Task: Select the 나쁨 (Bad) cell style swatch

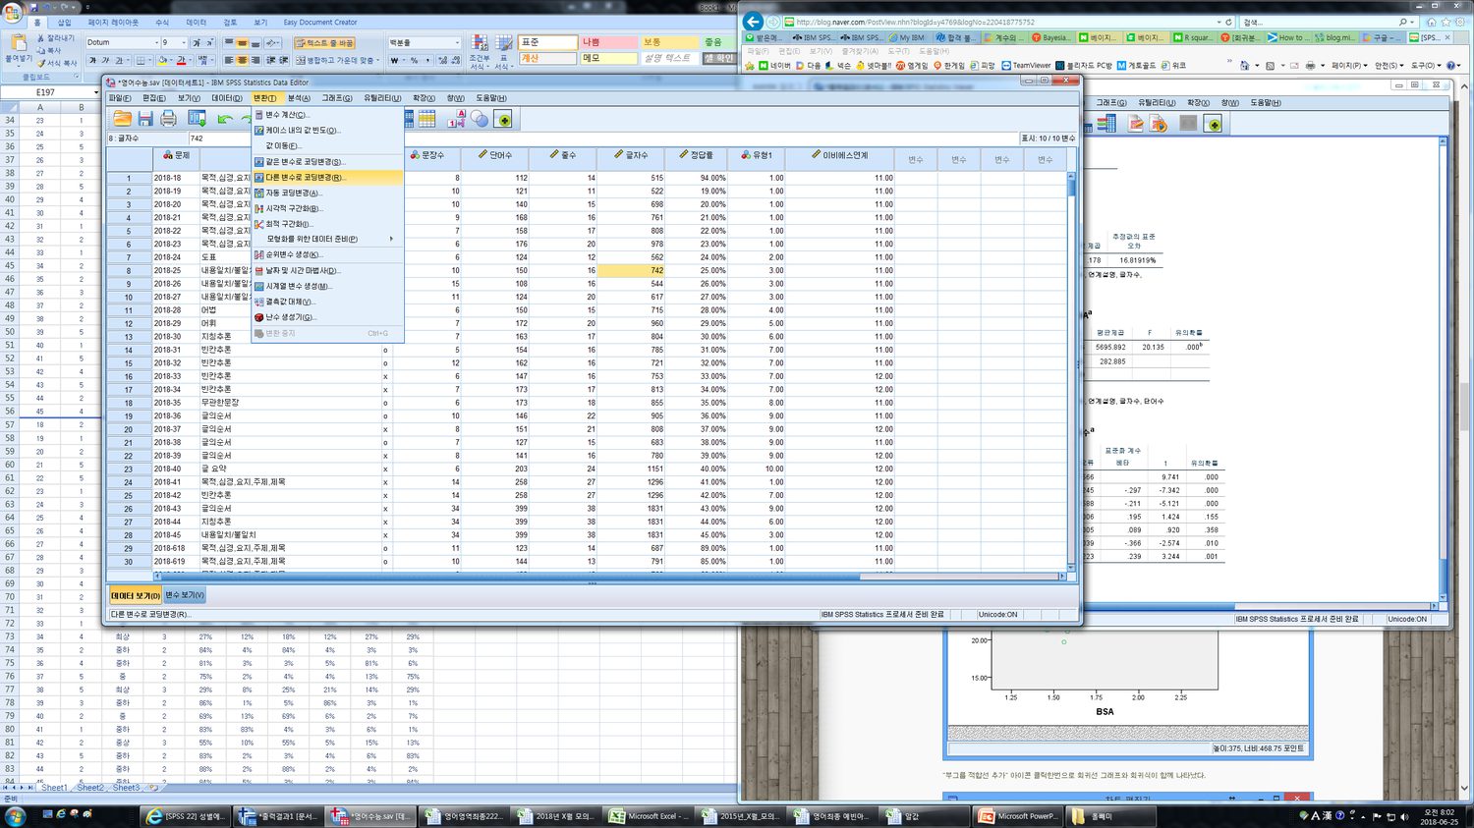Action: point(608,42)
